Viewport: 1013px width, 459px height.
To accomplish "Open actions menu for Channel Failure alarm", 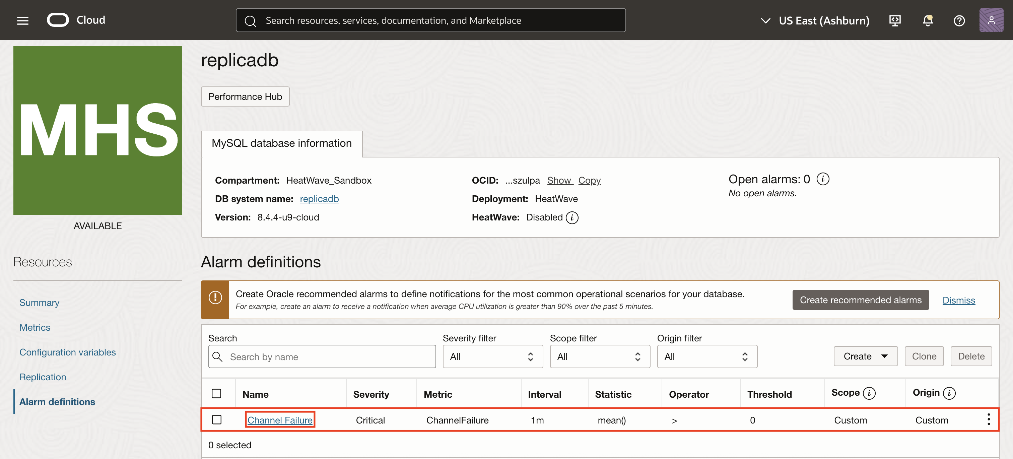I will pos(988,420).
